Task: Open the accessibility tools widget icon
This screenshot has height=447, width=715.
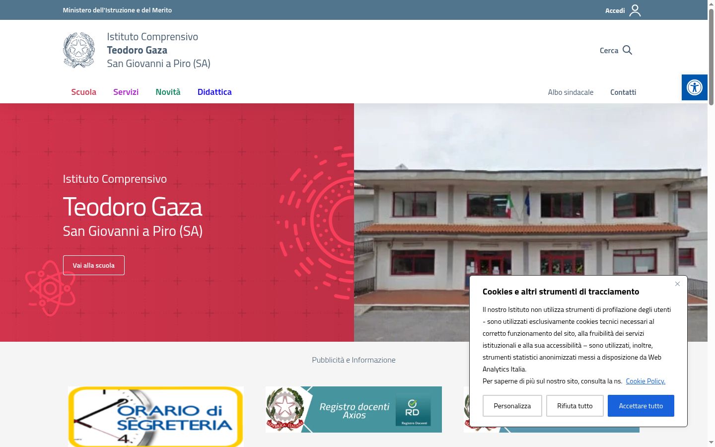Action: [694, 87]
